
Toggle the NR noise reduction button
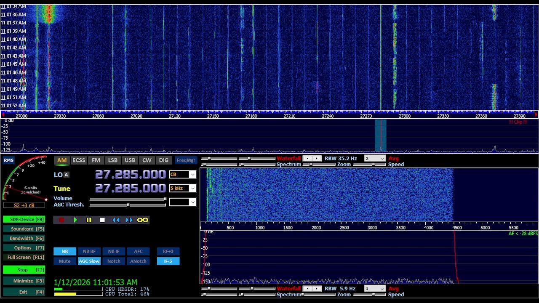tap(65, 251)
